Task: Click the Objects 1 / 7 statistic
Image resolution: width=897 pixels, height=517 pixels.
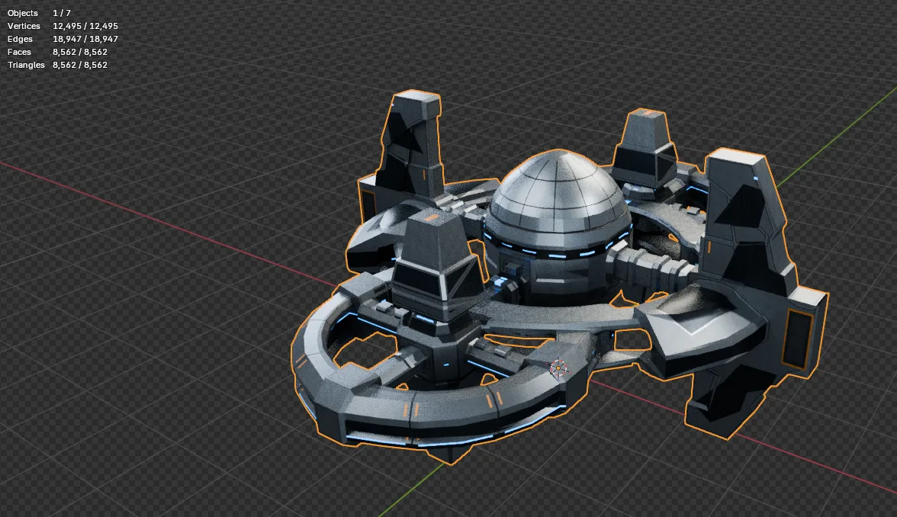Action: coord(39,13)
